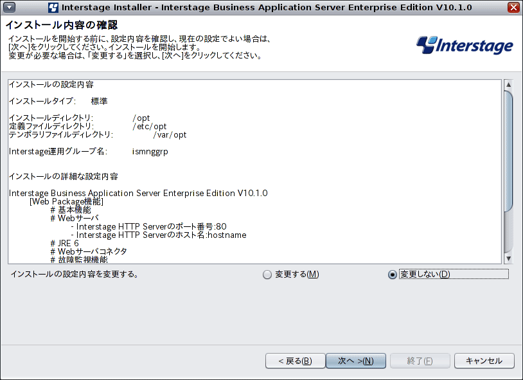Click the インストール内容の確認 page title
The image size is (523, 380).
click(x=62, y=25)
